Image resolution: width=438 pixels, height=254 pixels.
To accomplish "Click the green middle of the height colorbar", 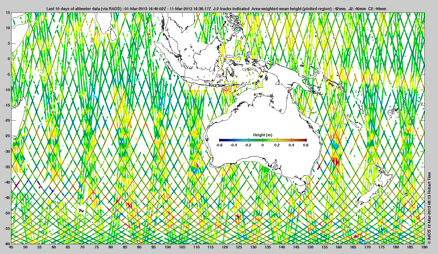I will (263, 140).
